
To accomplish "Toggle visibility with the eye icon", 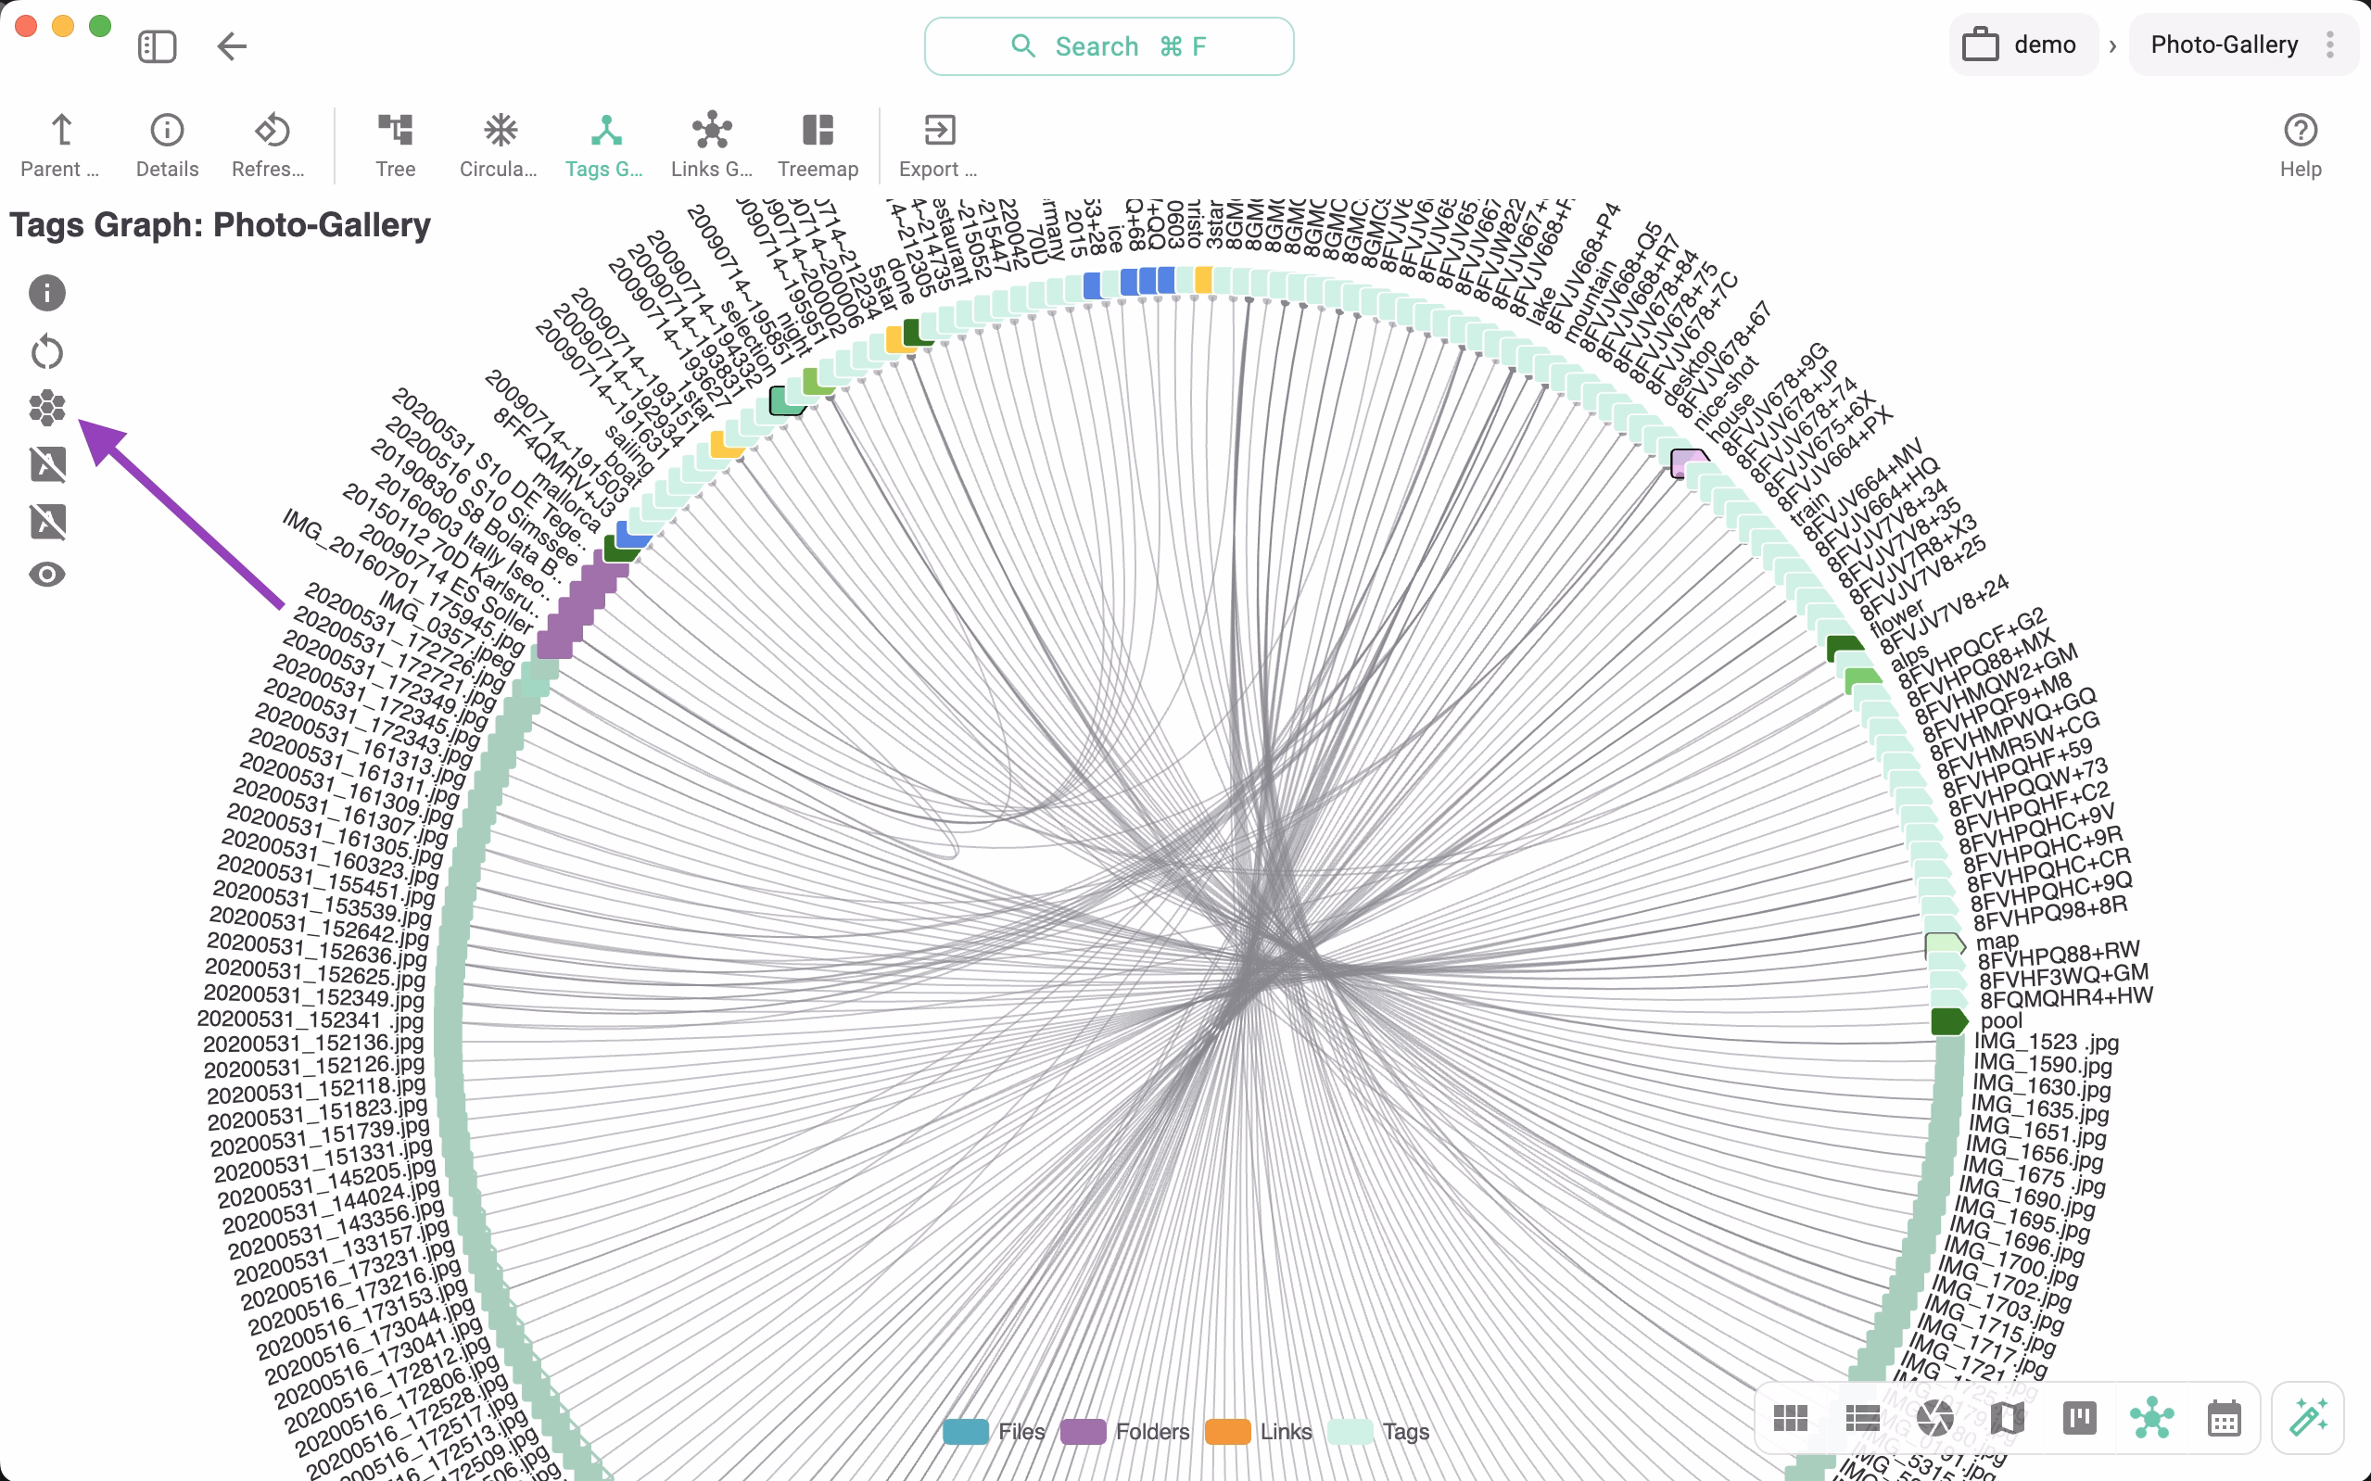I will click(46, 576).
